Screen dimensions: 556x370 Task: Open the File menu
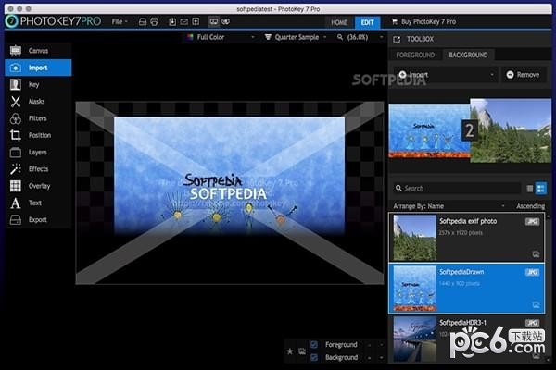pos(120,22)
